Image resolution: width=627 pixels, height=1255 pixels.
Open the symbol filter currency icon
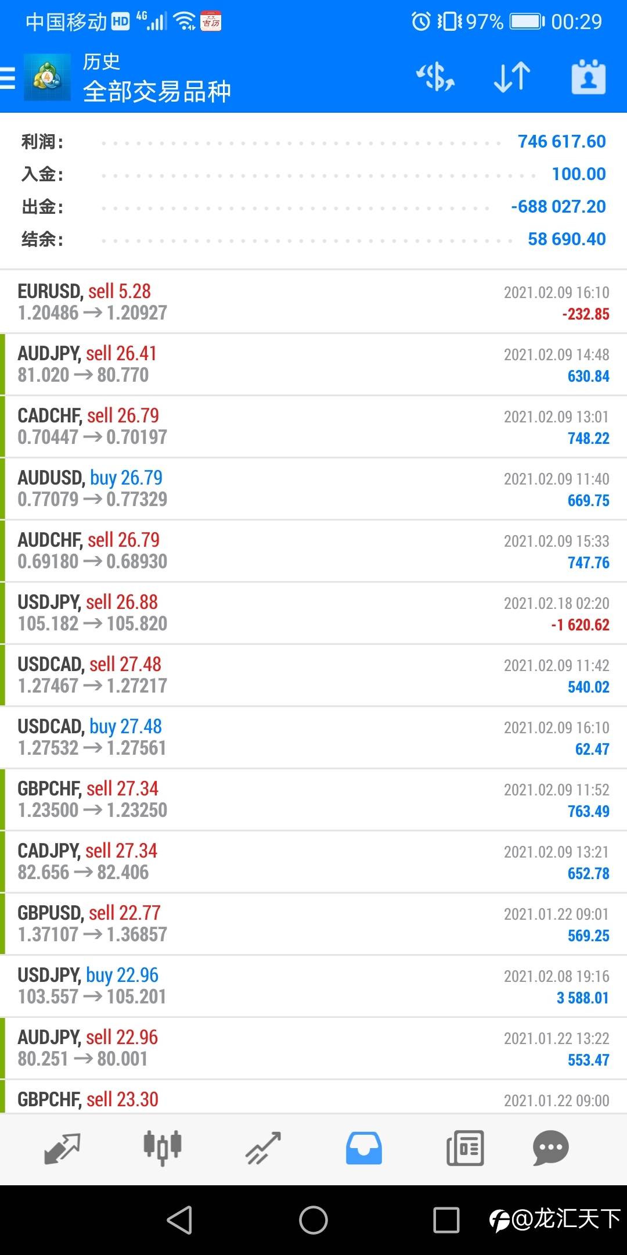pos(435,77)
